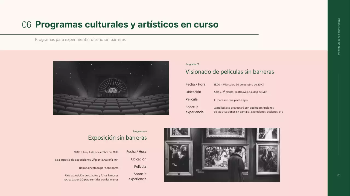Select the page number in the green sidebar
The height and width of the screenshot is (196, 350).
coord(339,175)
